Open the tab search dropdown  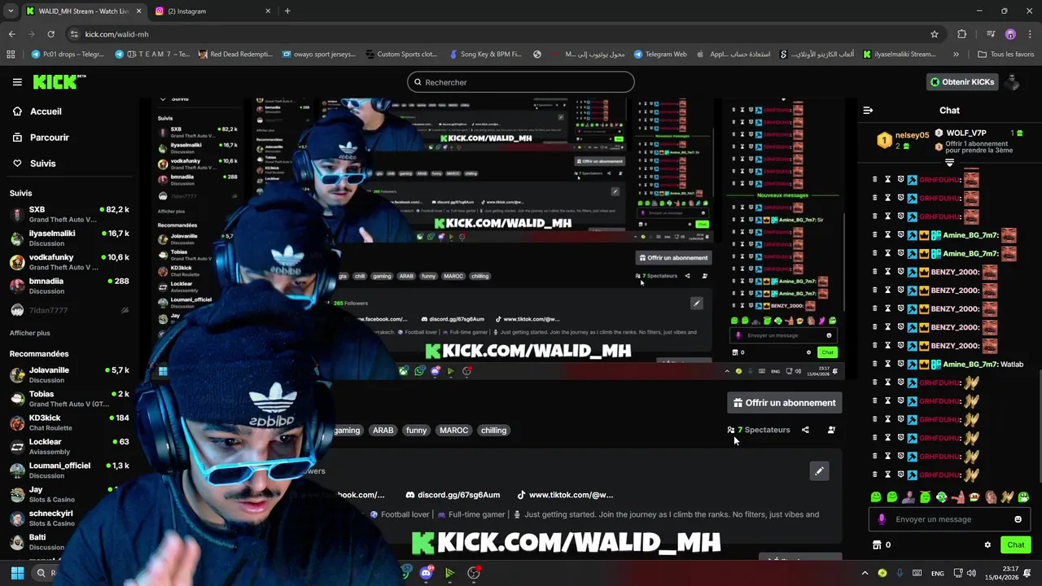11,11
